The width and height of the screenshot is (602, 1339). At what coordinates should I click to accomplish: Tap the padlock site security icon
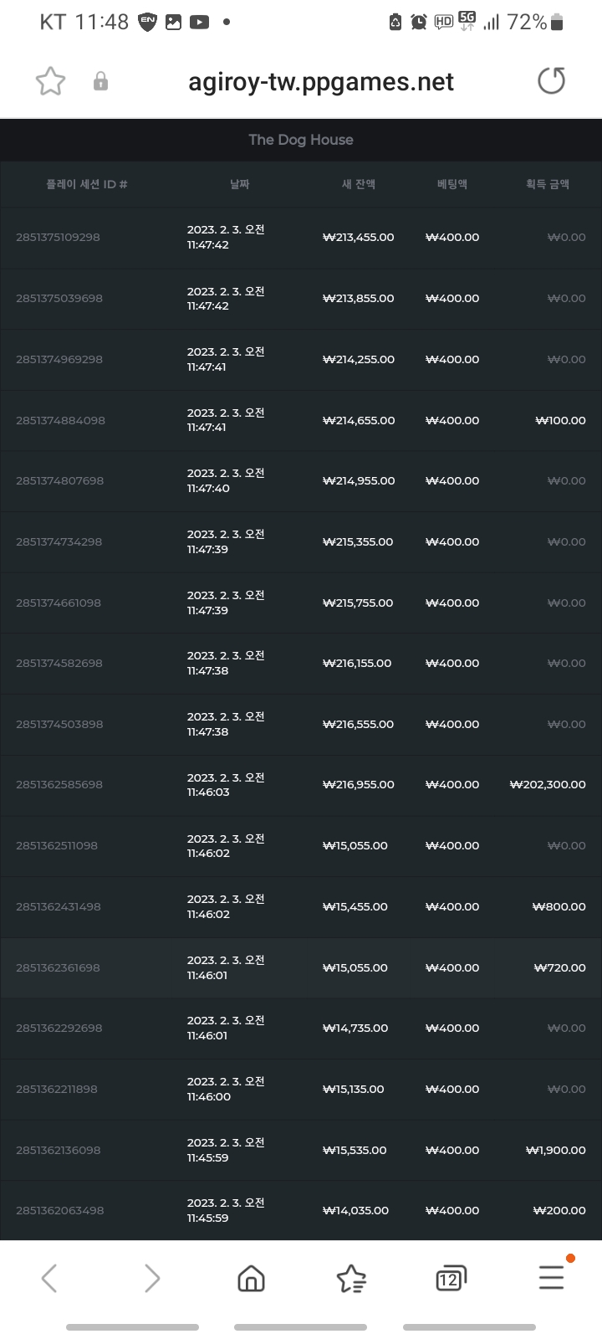[100, 81]
